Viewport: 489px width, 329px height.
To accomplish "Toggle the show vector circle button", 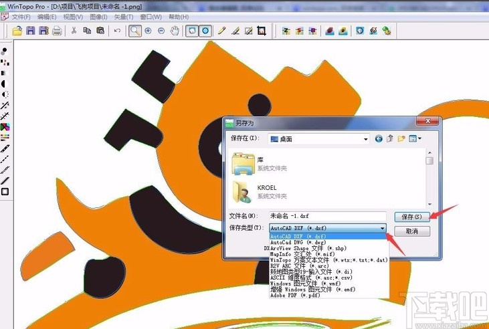I will coord(205,31).
